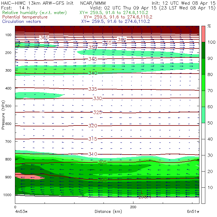Click the 200 distance axis tick label
The width and height of the screenshot is (217, 217).
133,207
